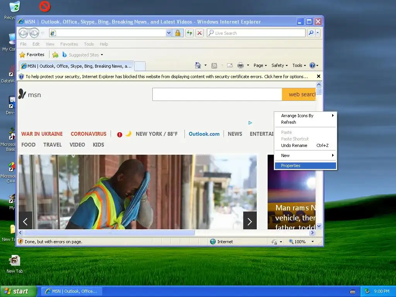Open VIDEO navigation link
The image size is (396, 297).
pos(77,145)
